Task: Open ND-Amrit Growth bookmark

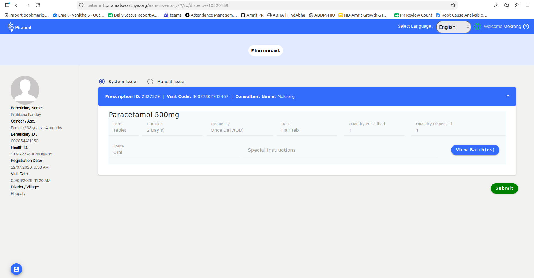Action: [363, 15]
